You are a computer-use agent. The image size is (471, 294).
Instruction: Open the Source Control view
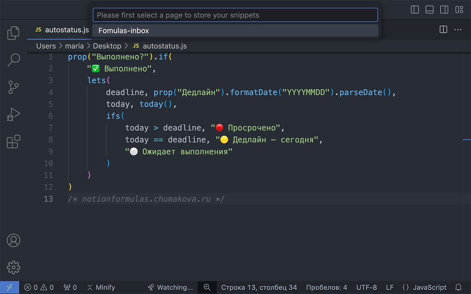(x=13, y=87)
